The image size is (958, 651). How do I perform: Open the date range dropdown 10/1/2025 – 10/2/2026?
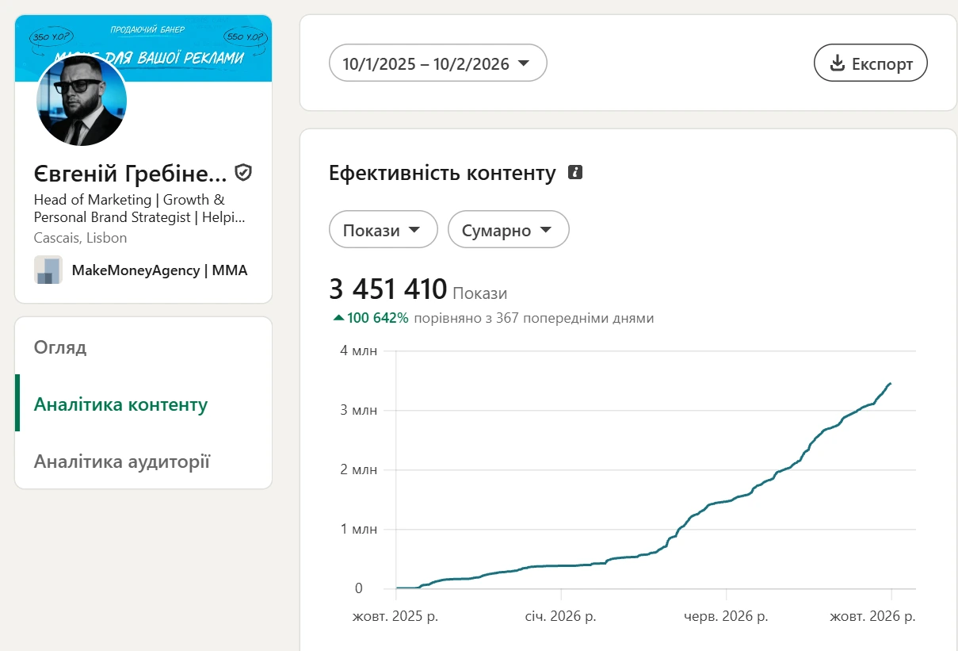tap(438, 63)
